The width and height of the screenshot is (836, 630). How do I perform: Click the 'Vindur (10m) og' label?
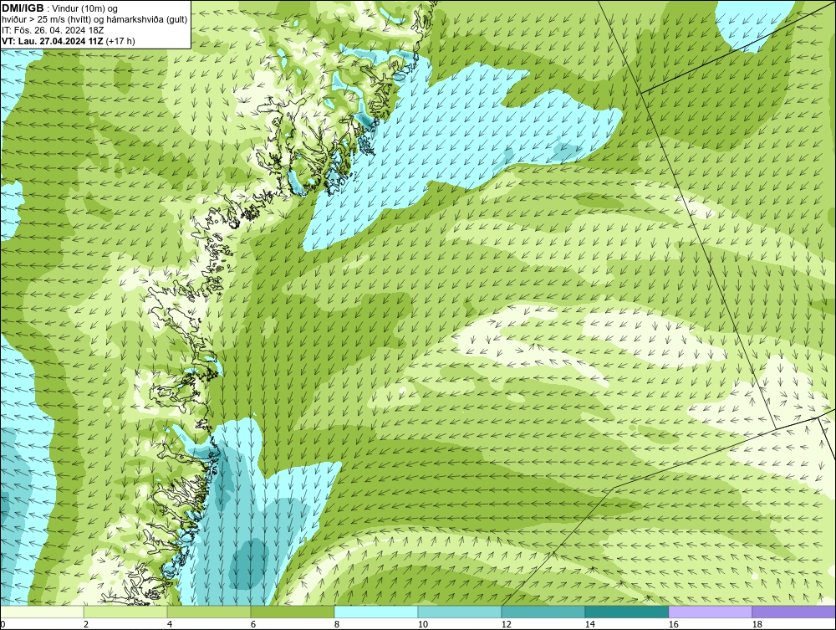[84, 8]
